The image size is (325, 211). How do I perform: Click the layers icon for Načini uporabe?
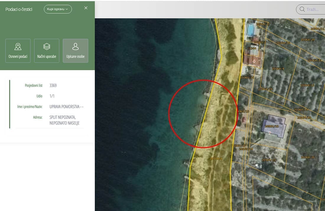pyautogui.click(x=47, y=47)
